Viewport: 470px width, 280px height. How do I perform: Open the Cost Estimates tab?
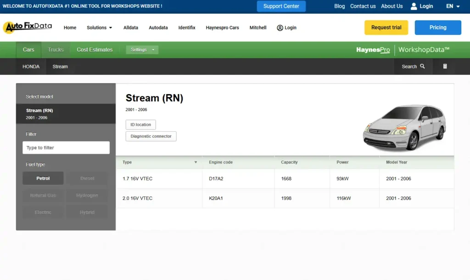[95, 50]
